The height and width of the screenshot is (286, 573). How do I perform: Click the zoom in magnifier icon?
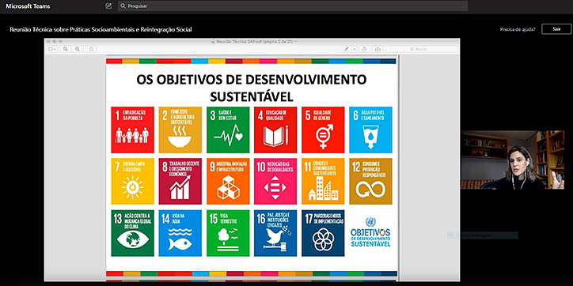click(x=77, y=49)
